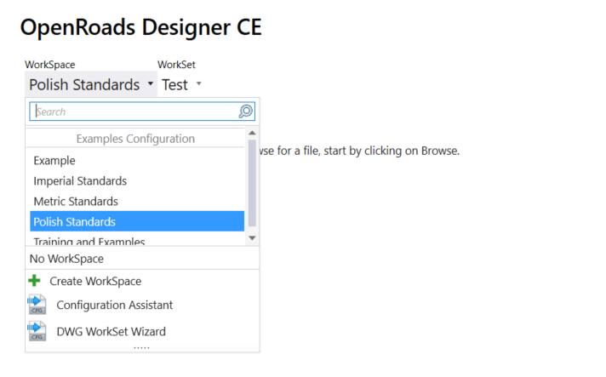Viewport: 606px width, 377px height.
Task: Open the Polish Standards WorkSpace dropdown
Action: point(91,84)
